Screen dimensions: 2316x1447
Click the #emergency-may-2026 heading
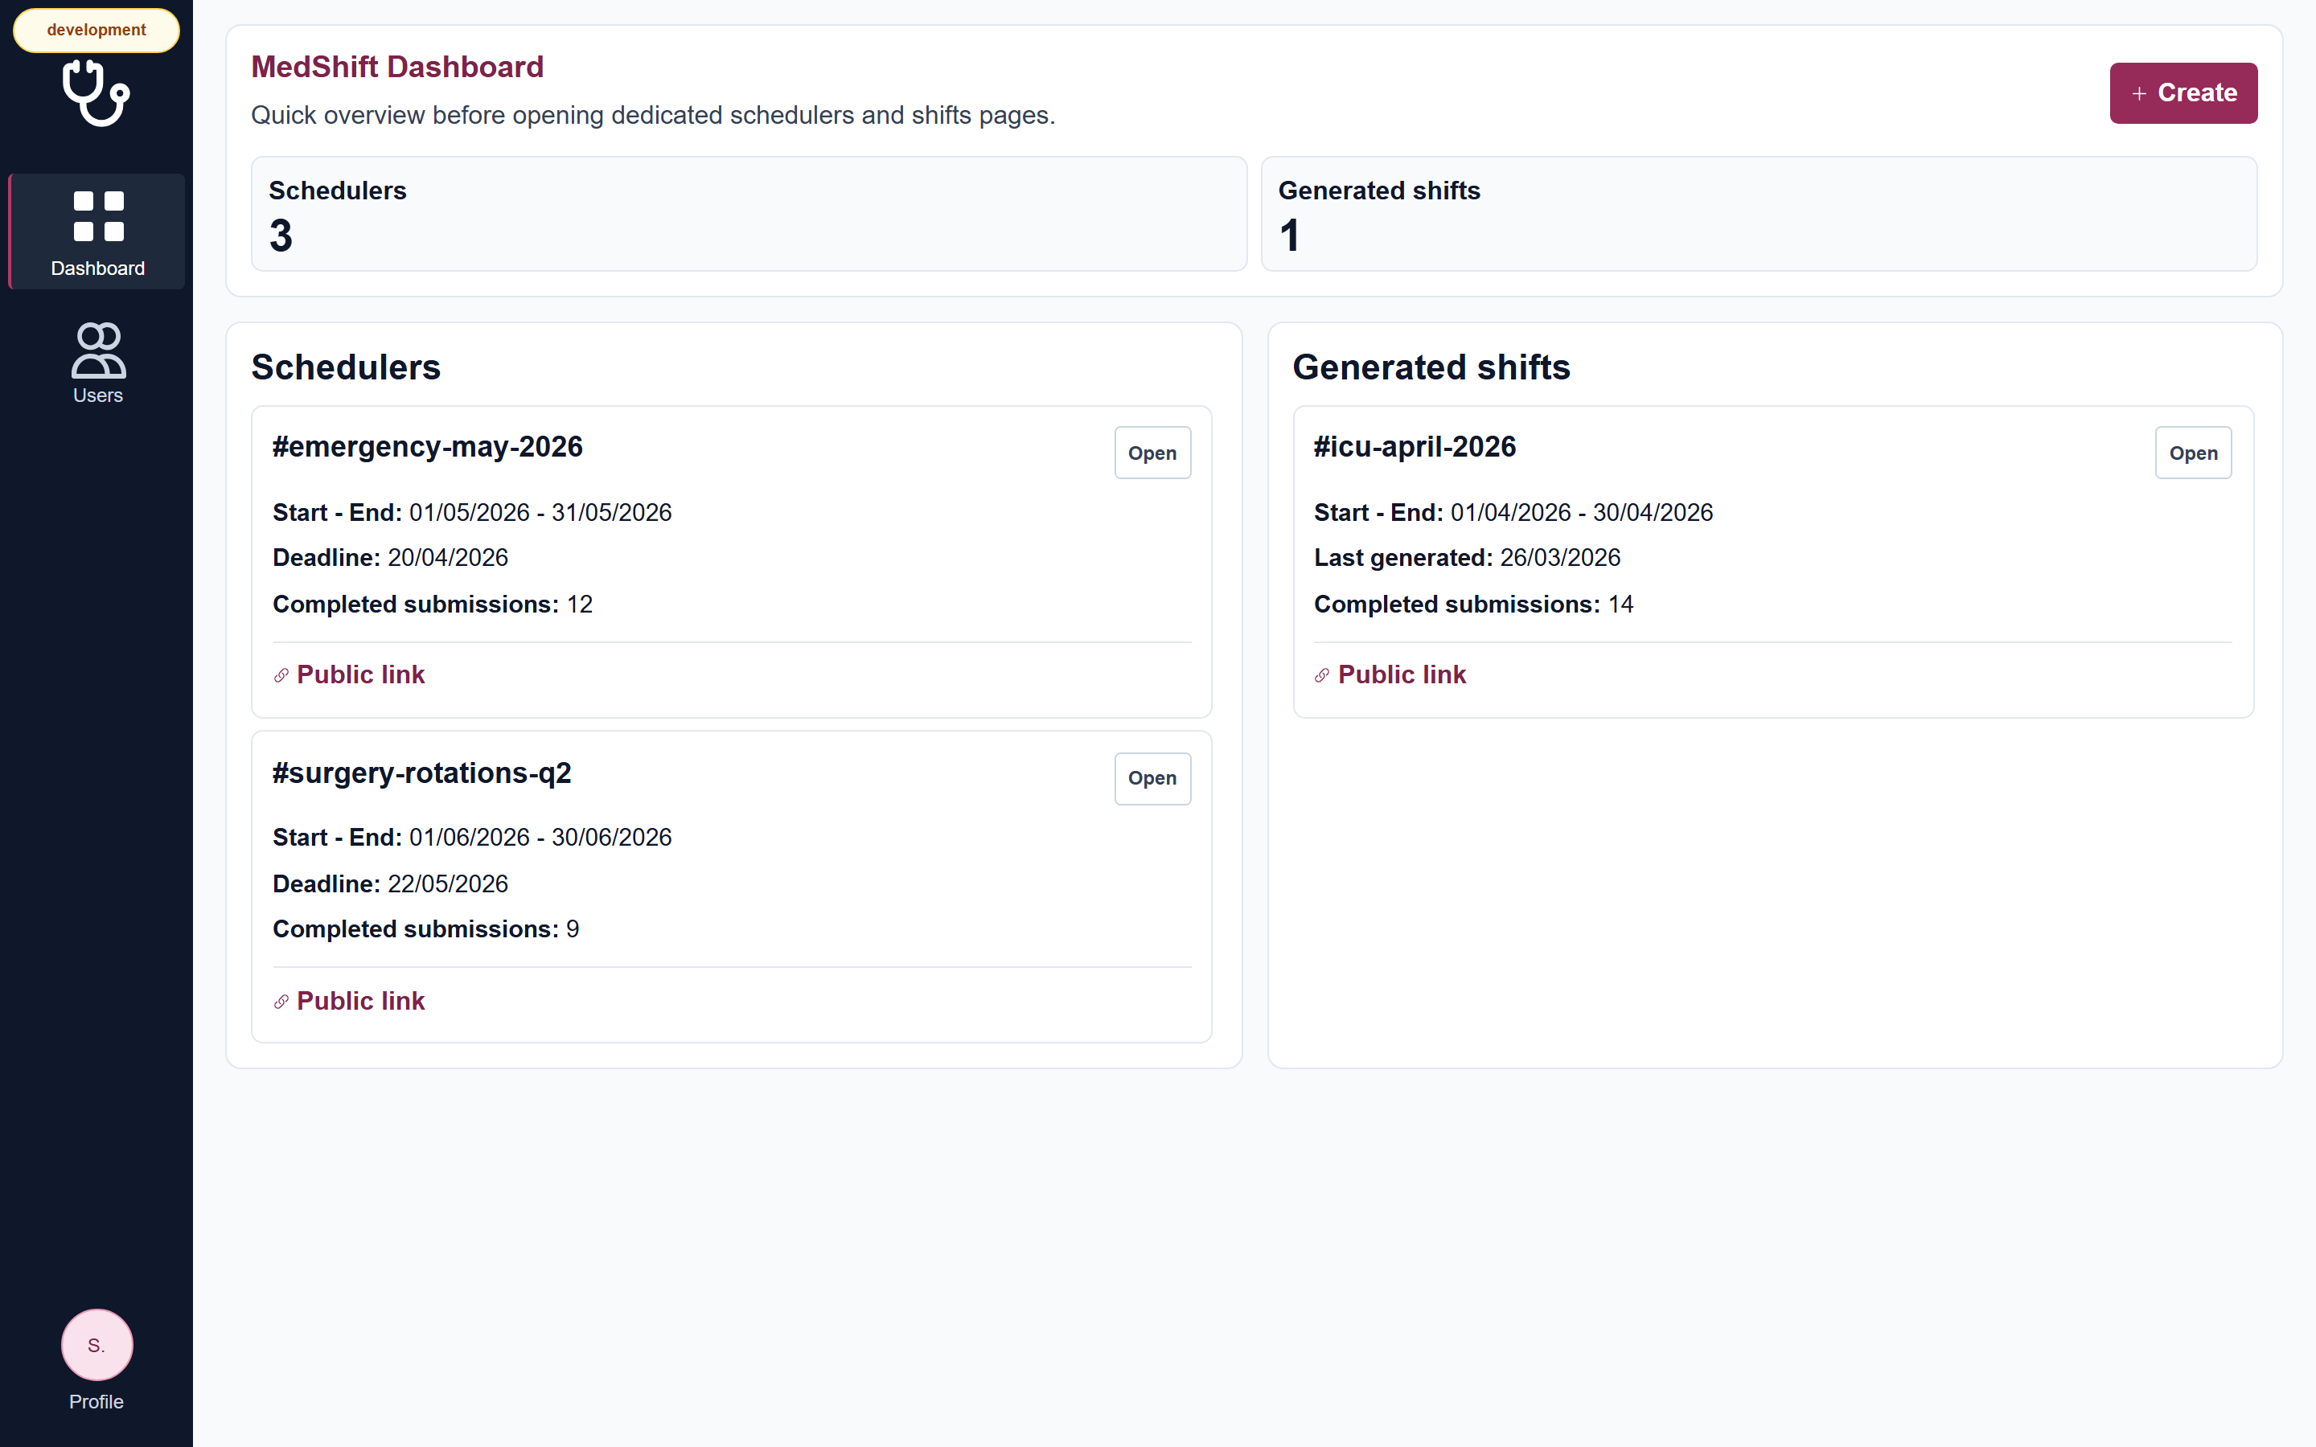coord(427,447)
